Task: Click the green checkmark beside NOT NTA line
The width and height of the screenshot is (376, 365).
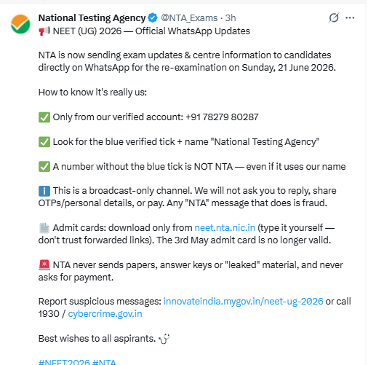Action: (44, 167)
